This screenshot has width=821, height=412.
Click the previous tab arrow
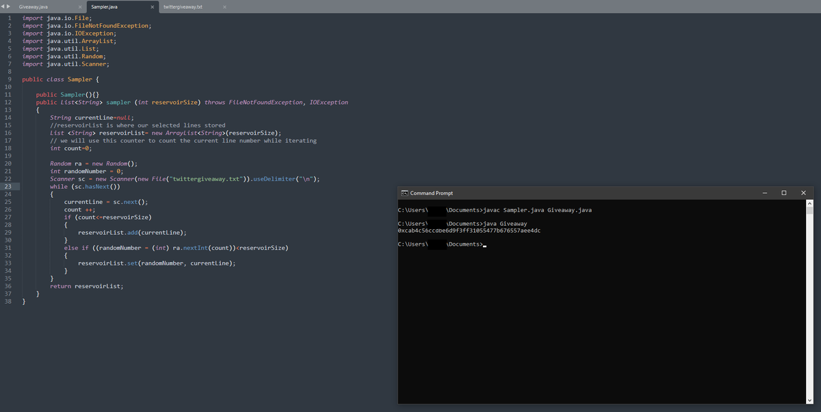pos(3,7)
